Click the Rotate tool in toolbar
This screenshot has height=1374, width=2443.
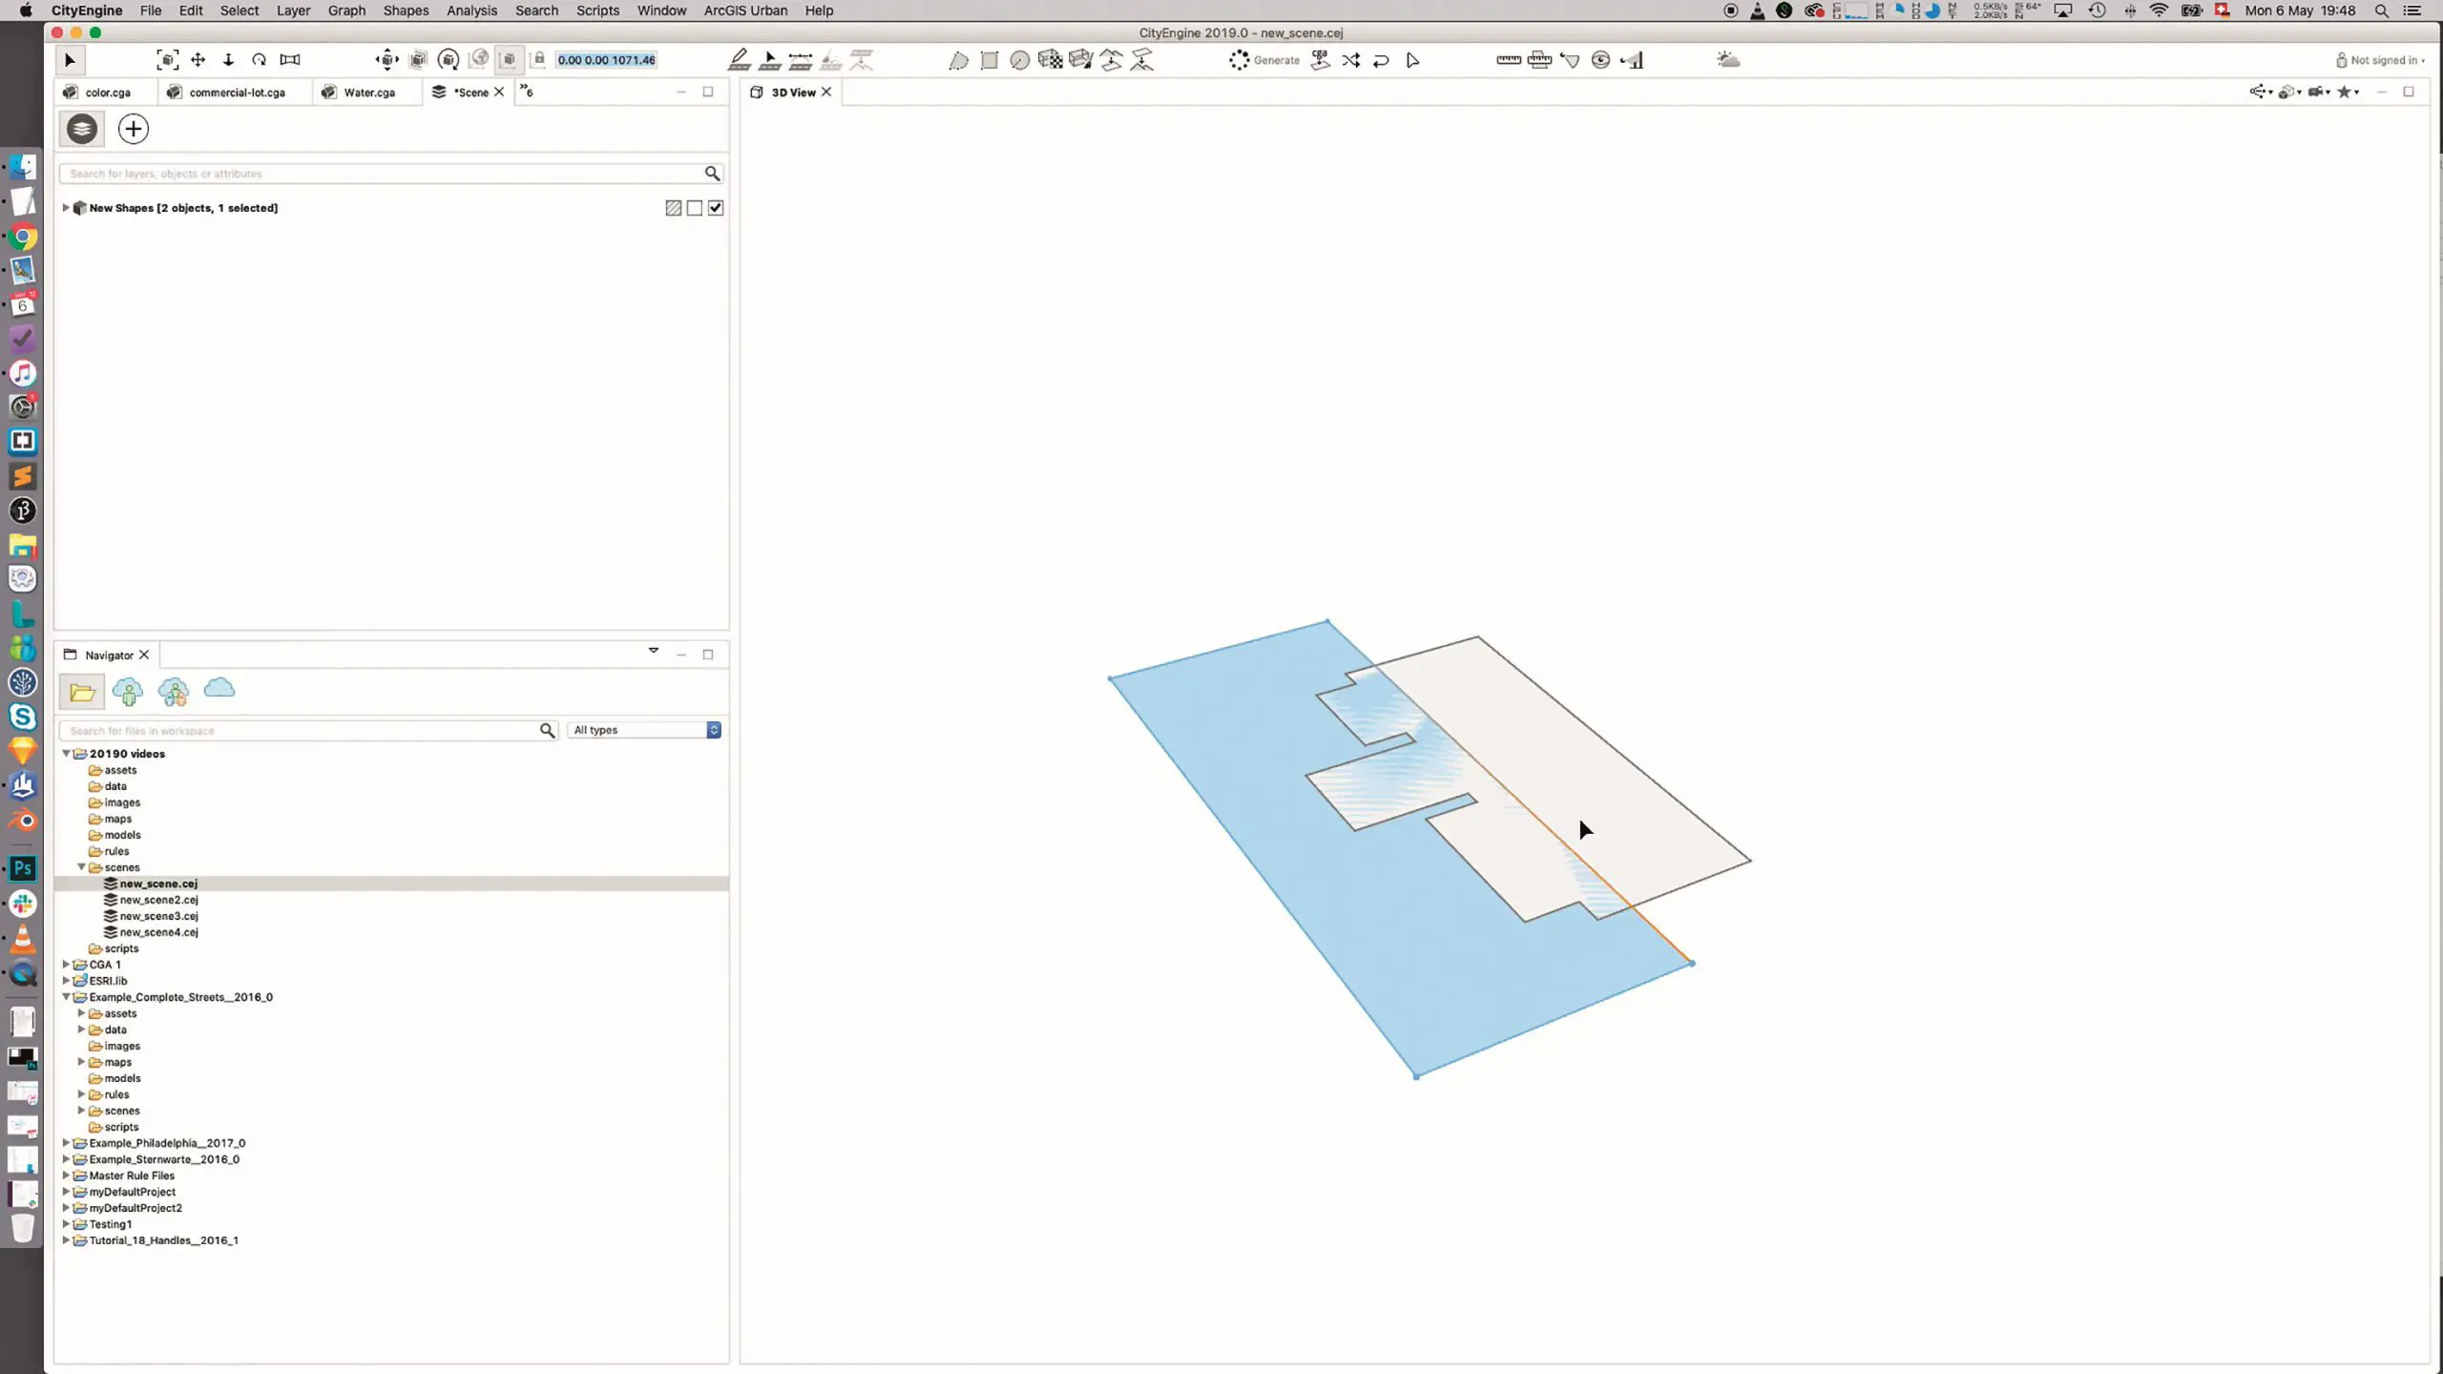coord(259,60)
